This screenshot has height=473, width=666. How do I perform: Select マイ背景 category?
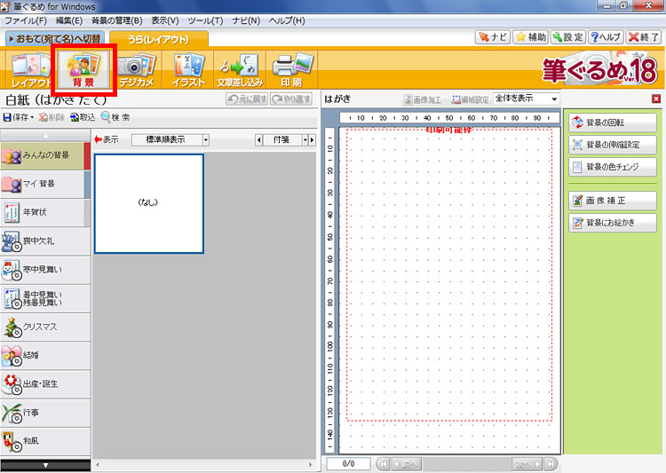tap(45, 185)
